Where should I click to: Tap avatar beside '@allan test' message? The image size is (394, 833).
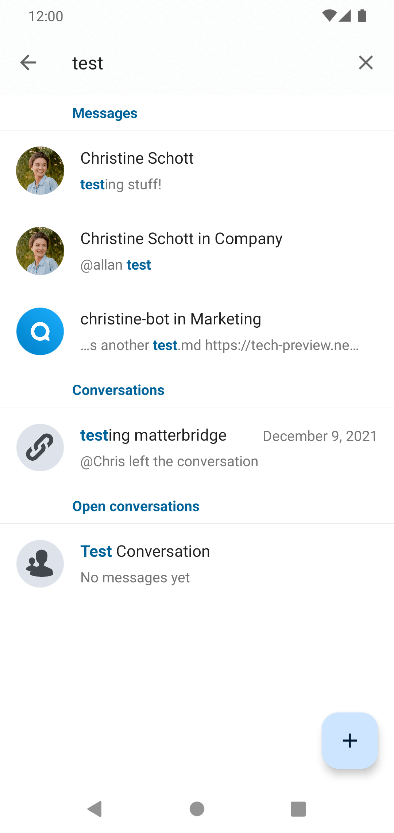pos(40,251)
